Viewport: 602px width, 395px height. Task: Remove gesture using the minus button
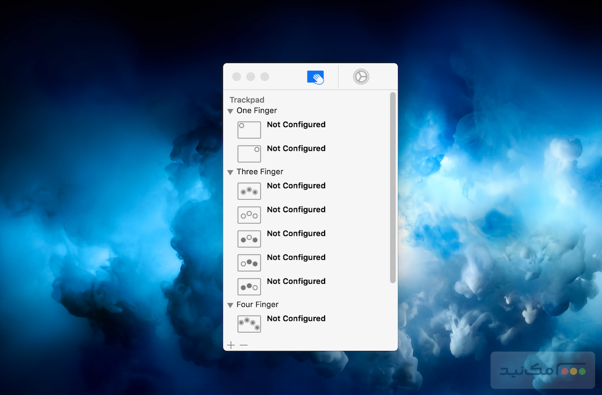pos(243,345)
